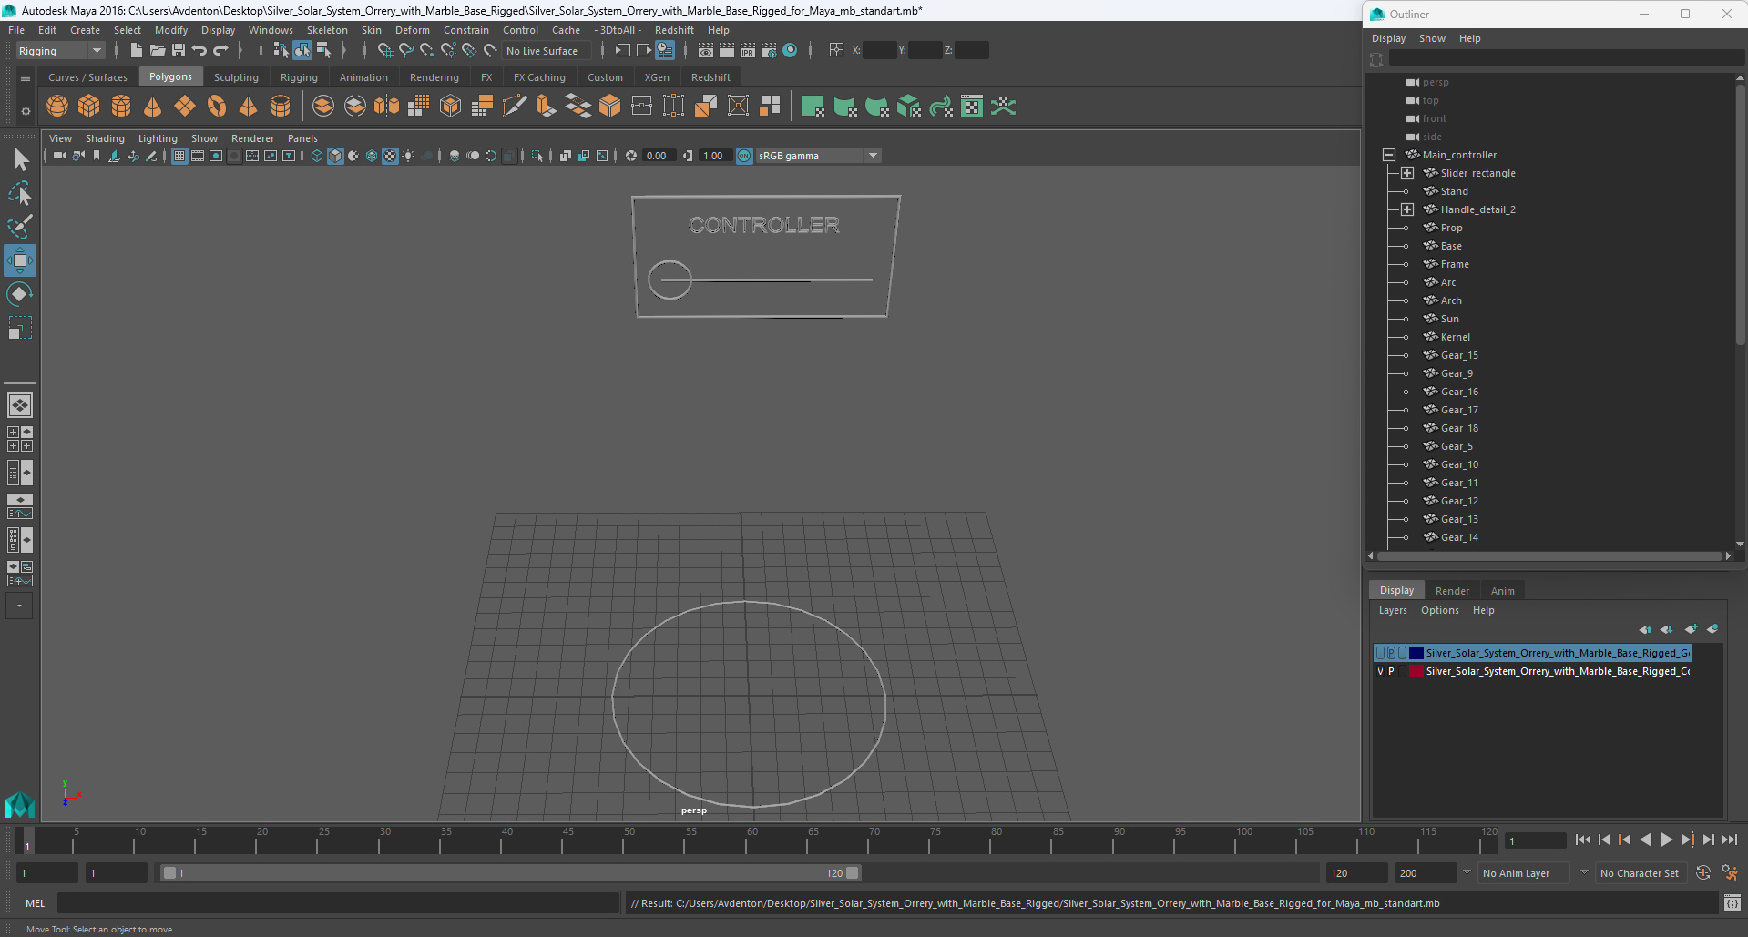Click red color swatch of second layer

[1416, 671]
